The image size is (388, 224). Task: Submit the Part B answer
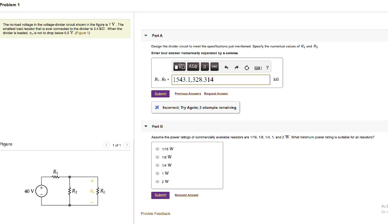pyautogui.click(x=160, y=195)
